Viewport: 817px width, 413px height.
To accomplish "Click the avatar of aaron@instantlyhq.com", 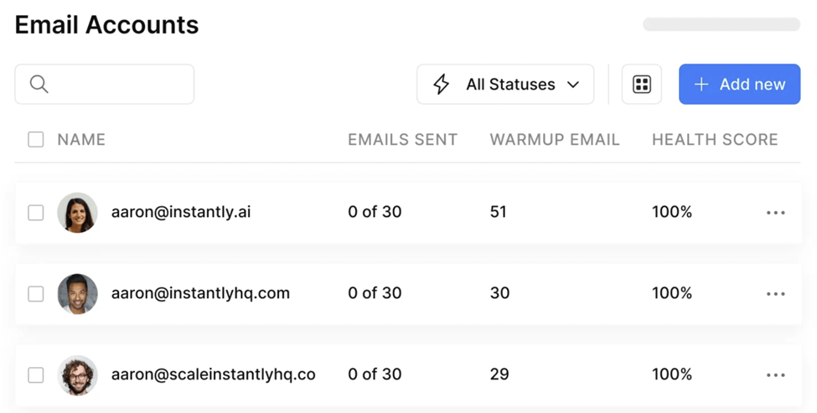I will [77, 294].
